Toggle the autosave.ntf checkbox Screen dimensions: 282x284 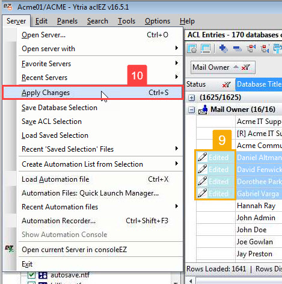pos(32,275)
